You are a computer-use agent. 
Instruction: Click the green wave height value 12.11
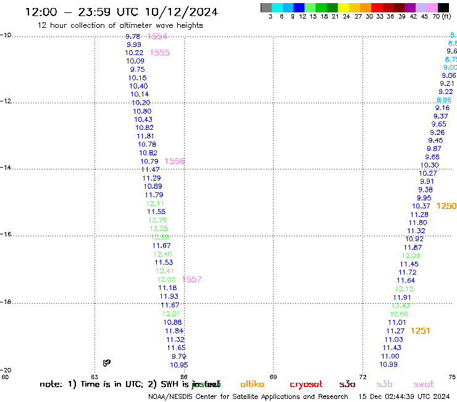pos(155,203)
